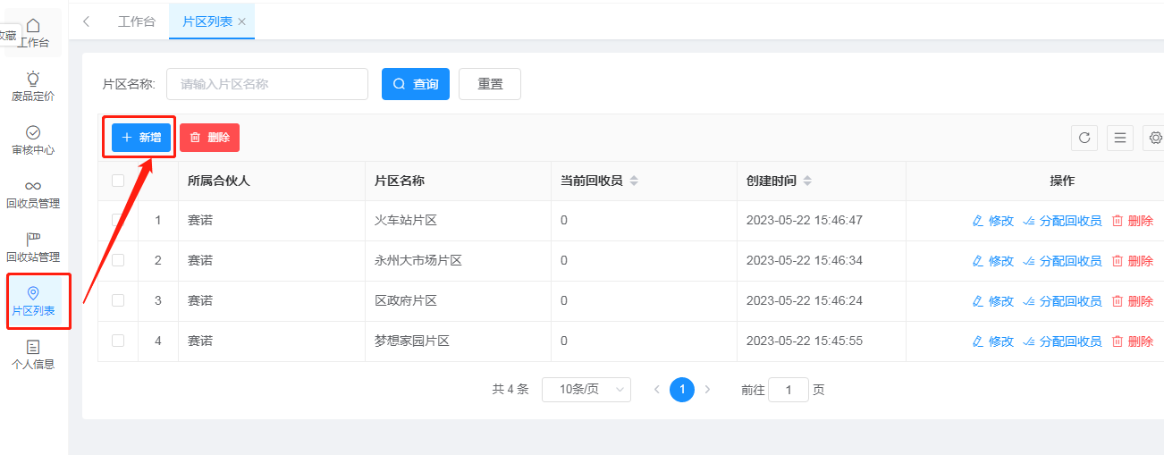Screen dimensions: 1164x455
Task: Toggle the select-all header checkbox
Action: tap(118, 181)
